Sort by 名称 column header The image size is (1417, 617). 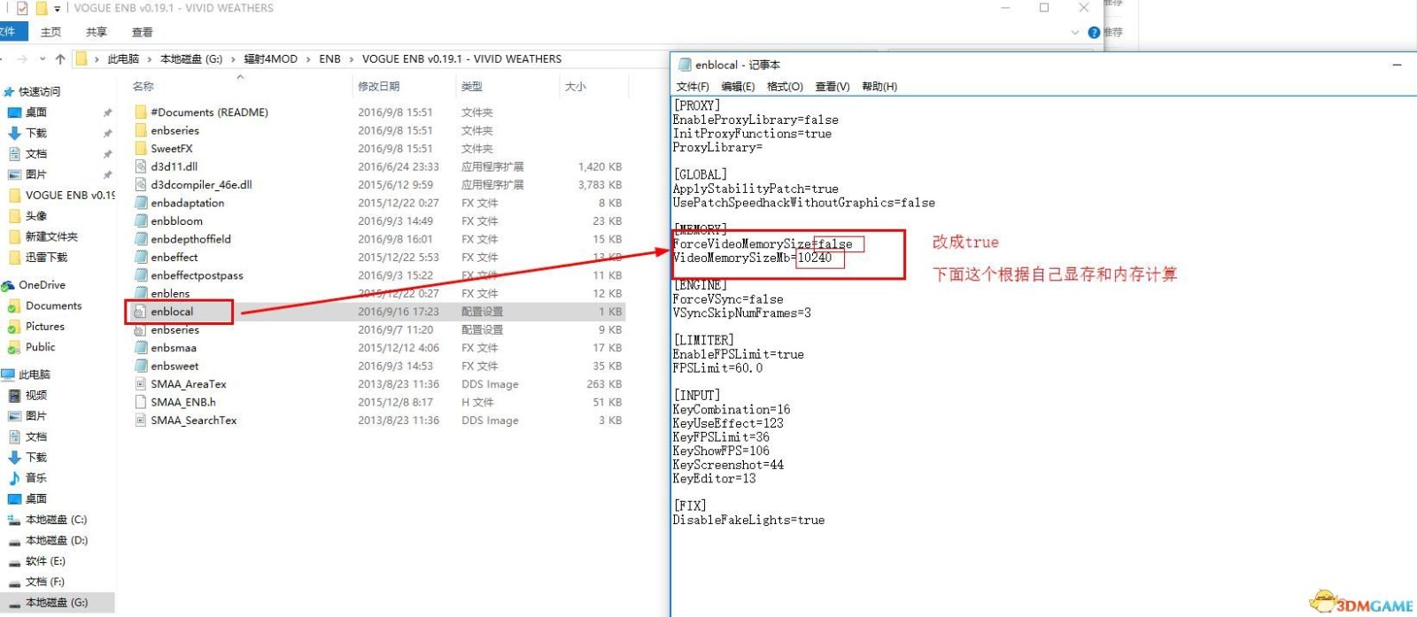point(143,87)
